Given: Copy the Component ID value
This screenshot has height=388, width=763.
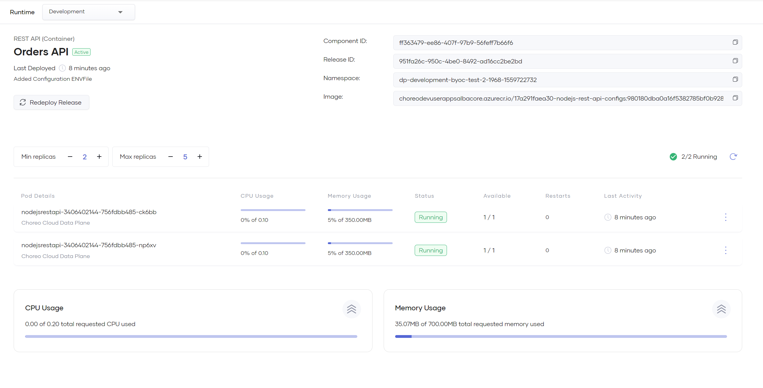Looking at the screenshot, I should point(735,42).
